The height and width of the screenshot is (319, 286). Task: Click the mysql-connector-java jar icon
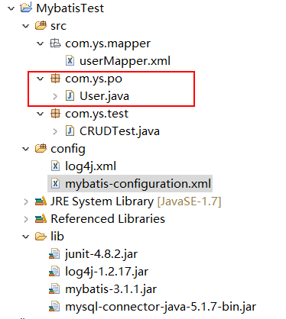coord(54,307)
